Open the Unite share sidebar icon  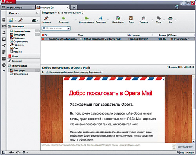pos(4,45)
